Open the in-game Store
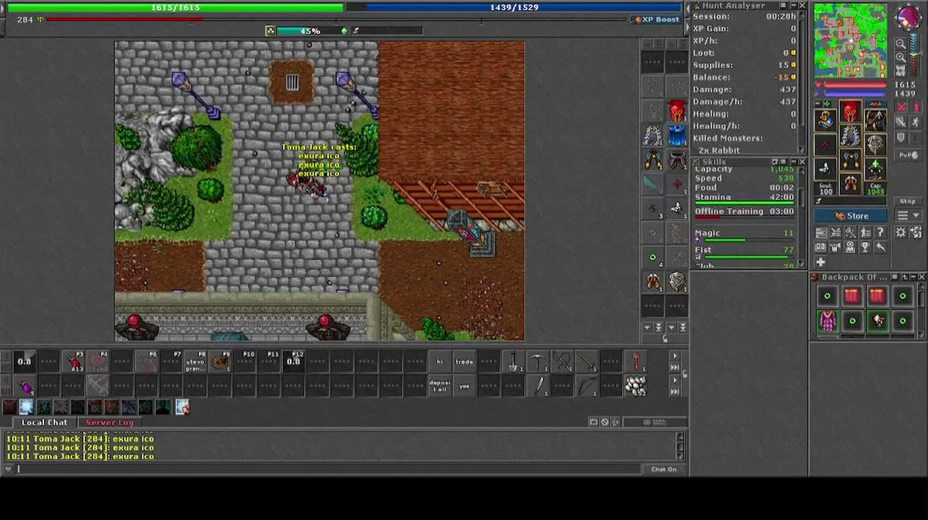This screenshot has width=928, height=520. point(851,216)
